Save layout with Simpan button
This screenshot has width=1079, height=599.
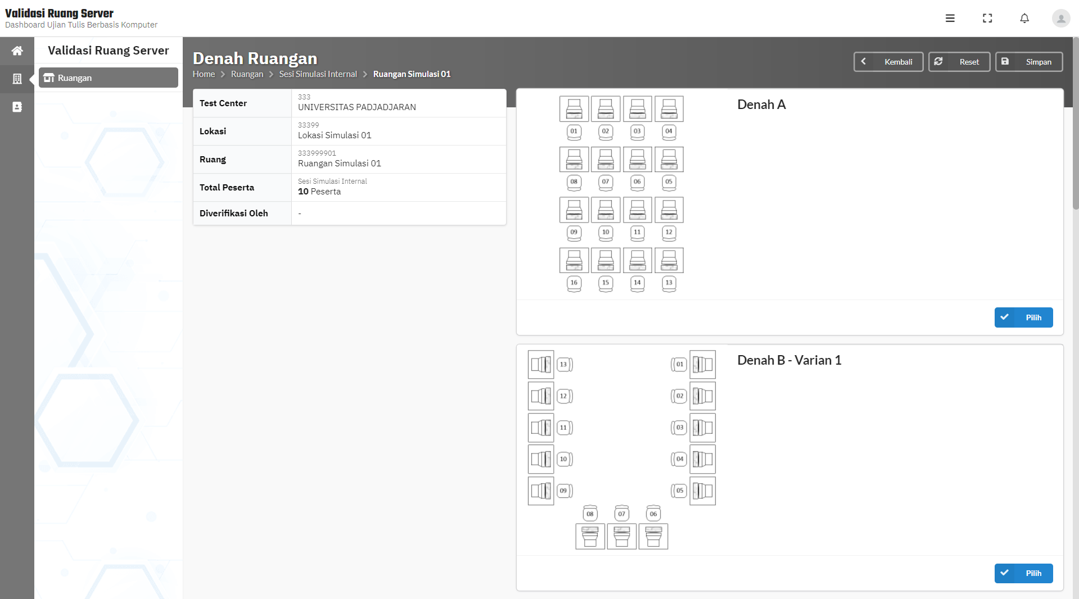point(1029,62)
